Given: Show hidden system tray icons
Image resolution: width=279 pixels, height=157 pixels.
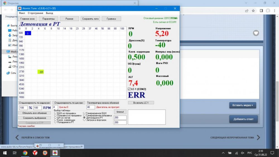Looking at the screenshot, I should 223,153.
